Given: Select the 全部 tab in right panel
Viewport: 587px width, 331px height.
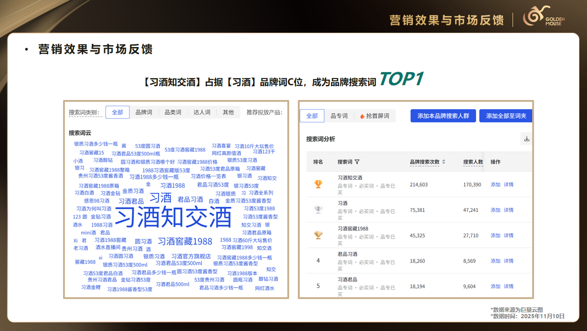Looking at the screenshot, I should [312, 116].
